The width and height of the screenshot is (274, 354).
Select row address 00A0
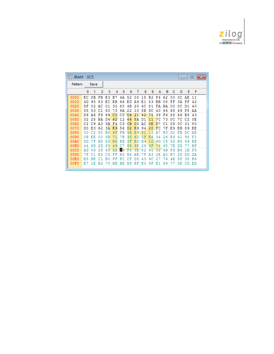pos(75,141)
